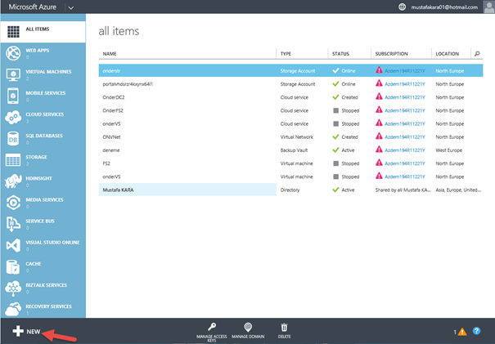Open the Media Services section icon
The image size is (495, 344).
click(13, 203)
